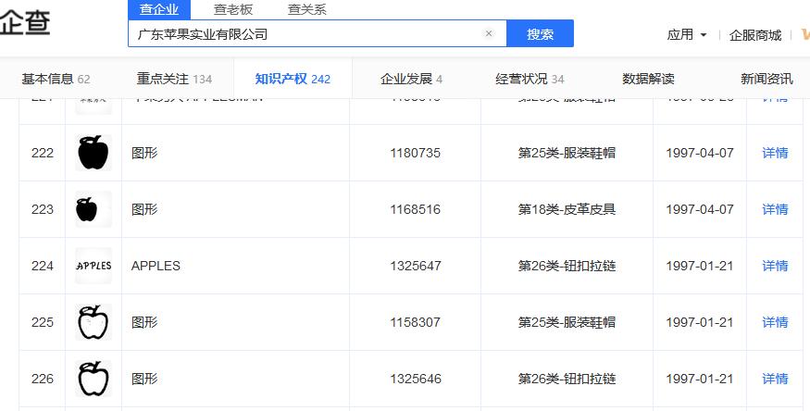Switch to the 查关系 search tab

(306, 9)
